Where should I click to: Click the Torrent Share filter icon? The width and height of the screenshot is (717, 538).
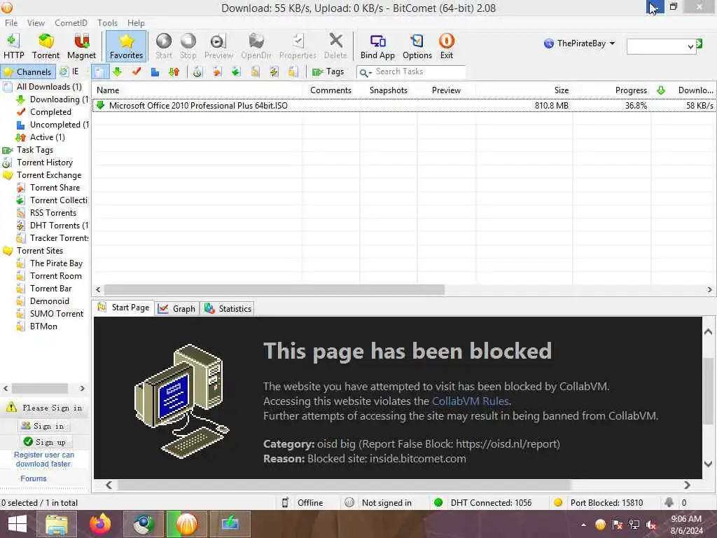click(x=217, y=72)
